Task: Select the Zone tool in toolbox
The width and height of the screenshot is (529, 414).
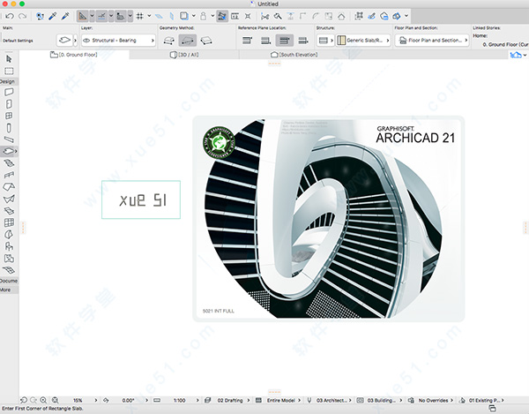Action: click(9, 259)
